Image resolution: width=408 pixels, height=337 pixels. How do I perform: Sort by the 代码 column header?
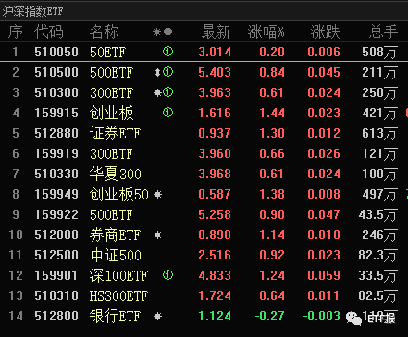tap(49, 31)
